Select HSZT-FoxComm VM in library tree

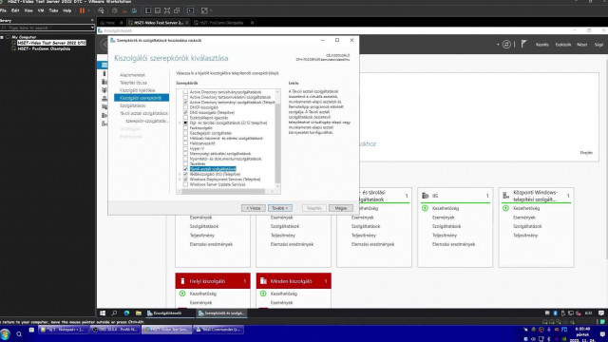(44, 48)
